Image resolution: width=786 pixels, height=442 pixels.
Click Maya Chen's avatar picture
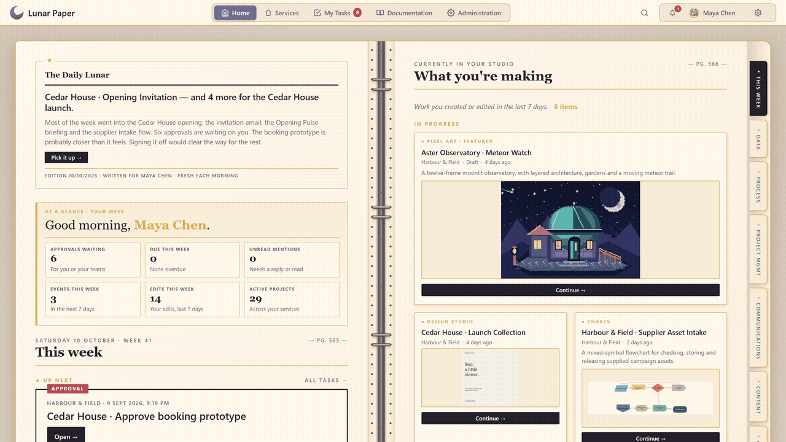point(694,13)
